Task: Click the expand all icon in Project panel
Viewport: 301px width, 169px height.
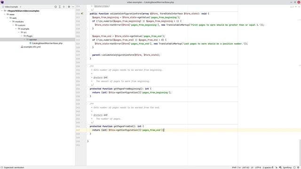Action: [60, 7]
